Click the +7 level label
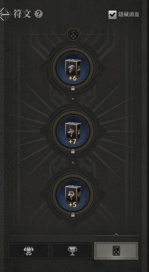Image resolution: width=149 pixels, height=272 pixels. pos(73,142)
